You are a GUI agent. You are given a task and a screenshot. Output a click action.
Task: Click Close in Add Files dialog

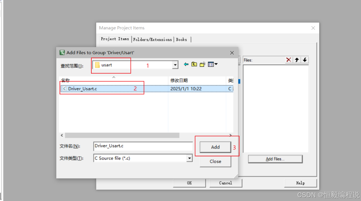215,161
